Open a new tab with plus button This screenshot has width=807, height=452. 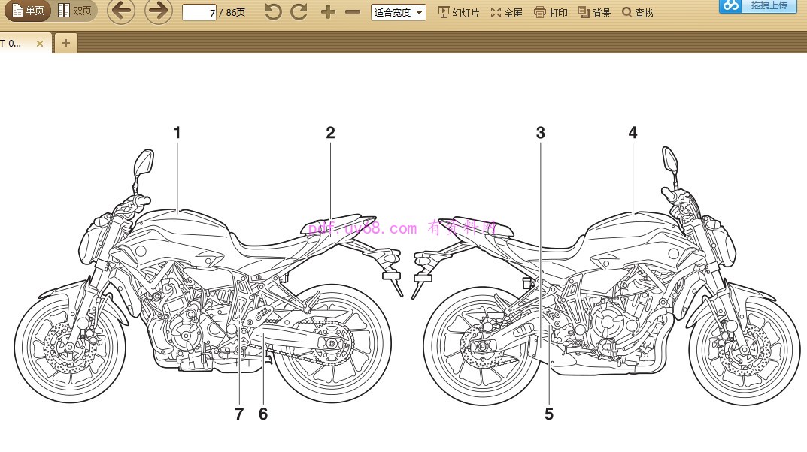point(65,43)
